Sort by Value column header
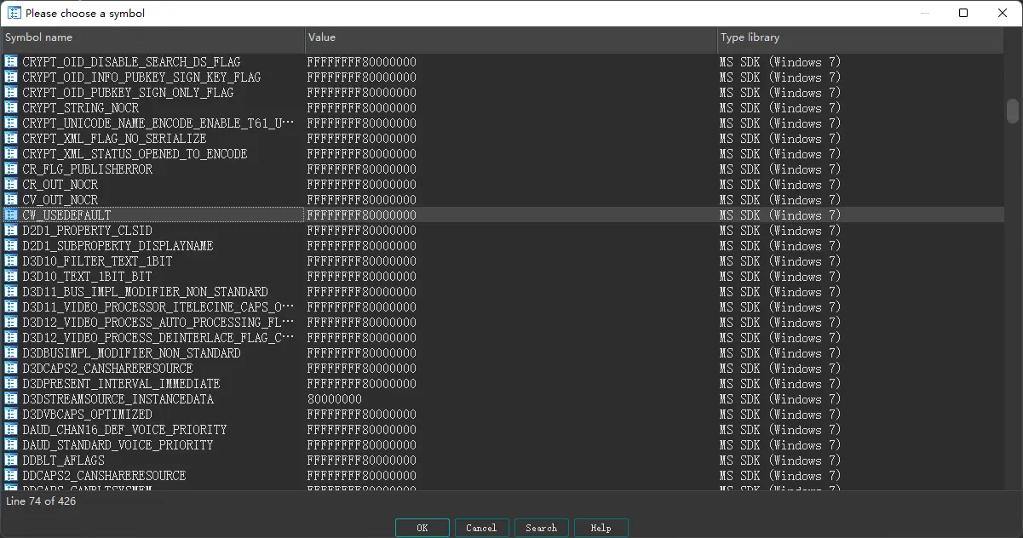 pyautogui.click(x=511, y=37)
